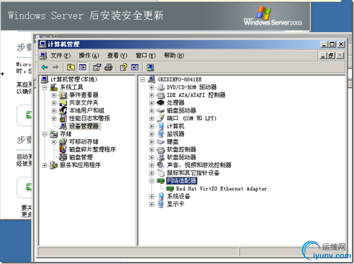Click the 处理器 chip icon
This screenshot has height=264, width=354.
pyautogui.click(x=161, y=103)
